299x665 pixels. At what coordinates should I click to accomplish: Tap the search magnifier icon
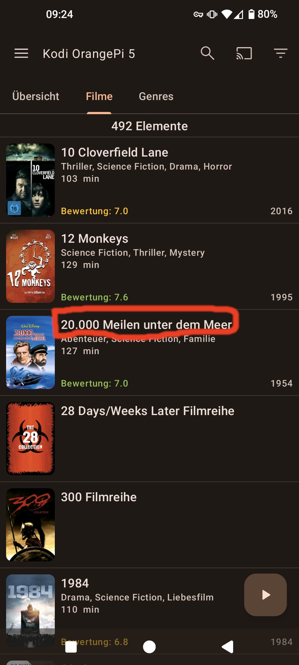click(x=207, y=53)
